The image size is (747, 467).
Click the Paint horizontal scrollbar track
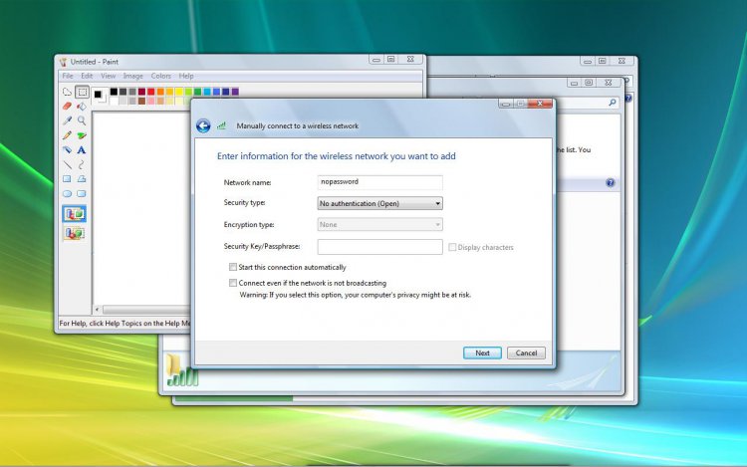(x=145, y=310)
